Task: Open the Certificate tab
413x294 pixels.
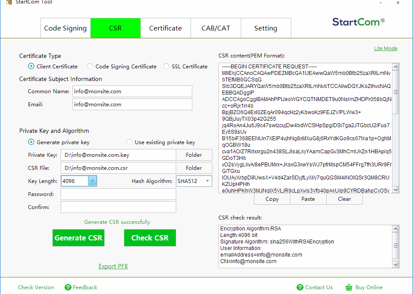Action: [x=165, y=28]
